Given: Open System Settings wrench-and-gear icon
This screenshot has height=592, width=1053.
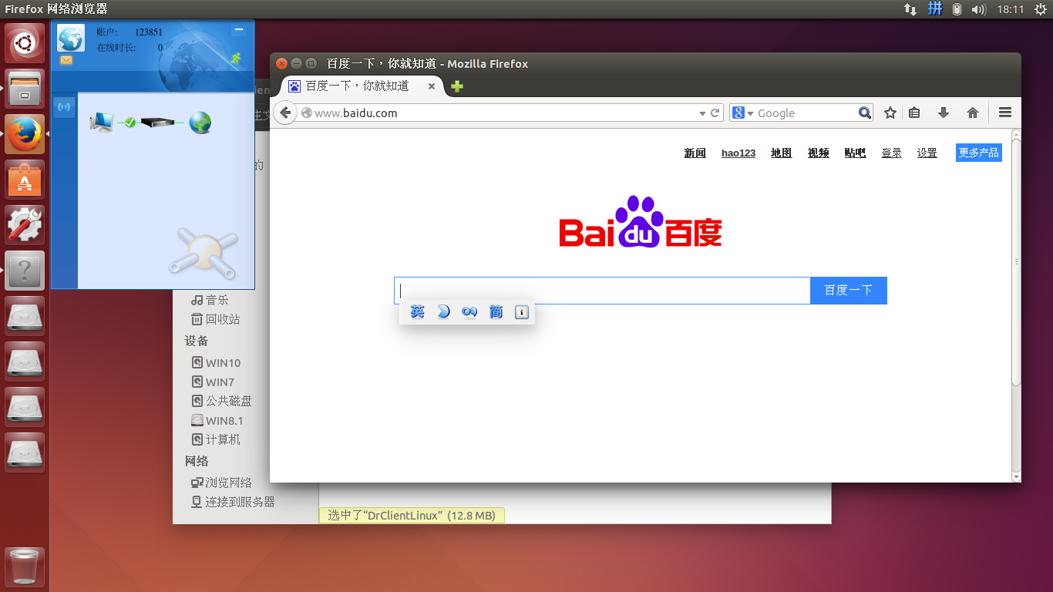Looking at the screenshot, I should tap(25, 225).
